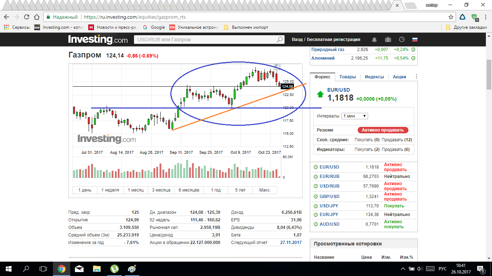Image resolution: width=492 pixels, height=276 pixels.
Task: Set chart range to 1 день
Action: pos(85,190)
